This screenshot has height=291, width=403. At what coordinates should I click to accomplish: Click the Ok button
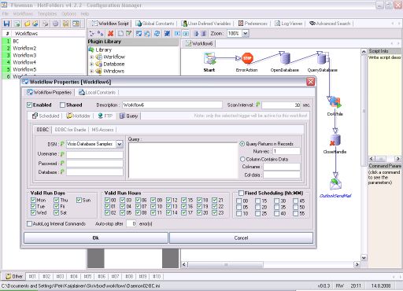(x=96, y=238)
